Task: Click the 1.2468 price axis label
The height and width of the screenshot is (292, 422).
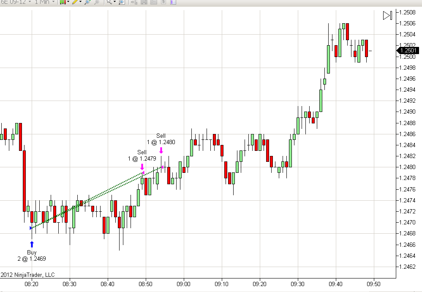Action: [407, 233]
